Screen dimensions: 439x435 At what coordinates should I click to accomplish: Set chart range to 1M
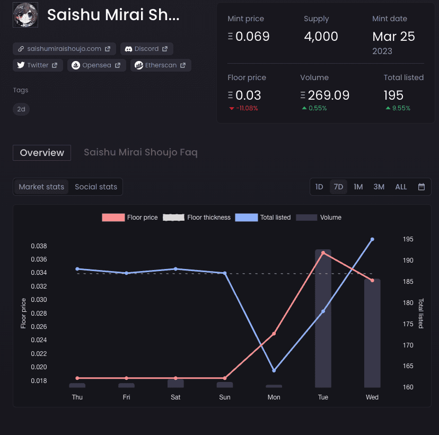tap(358, 187)
